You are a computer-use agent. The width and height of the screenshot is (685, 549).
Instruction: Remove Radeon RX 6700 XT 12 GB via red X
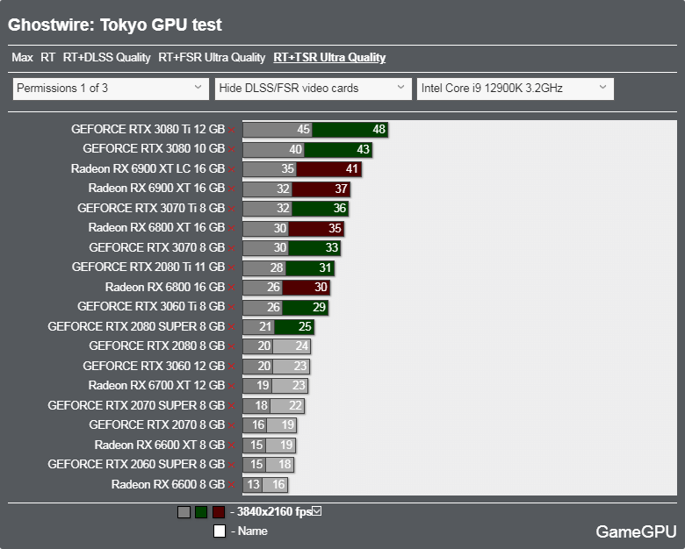(232, 386)
